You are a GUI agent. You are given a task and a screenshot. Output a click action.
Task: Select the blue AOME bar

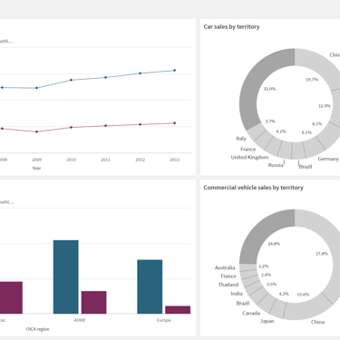pos(66,277)
